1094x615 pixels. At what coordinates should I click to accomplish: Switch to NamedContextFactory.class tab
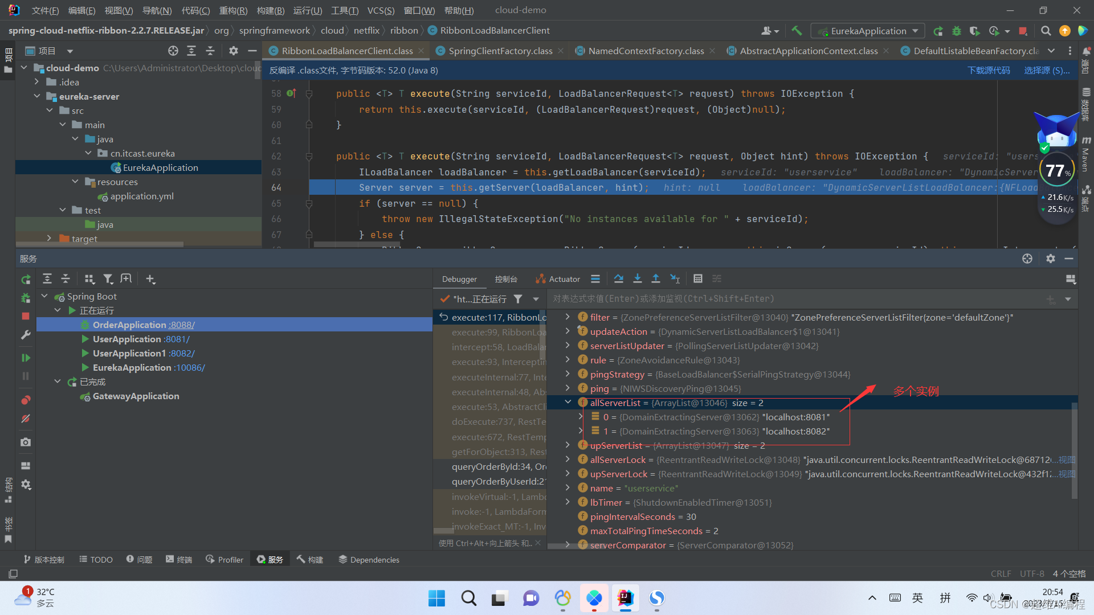(x=646, y=51)
